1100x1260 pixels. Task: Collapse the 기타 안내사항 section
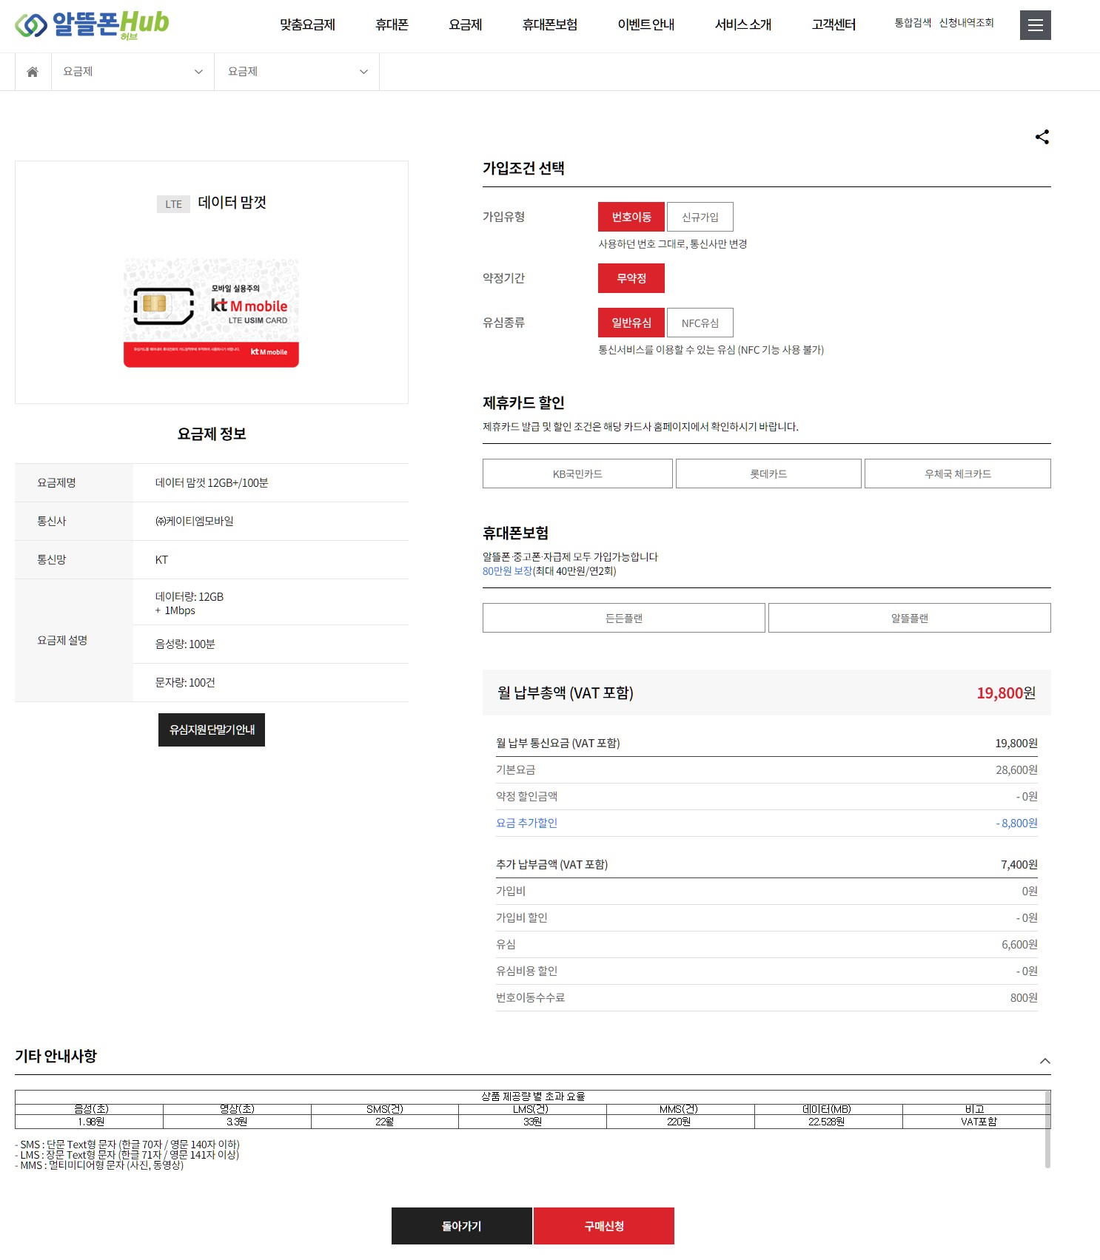[1044, 1061]
